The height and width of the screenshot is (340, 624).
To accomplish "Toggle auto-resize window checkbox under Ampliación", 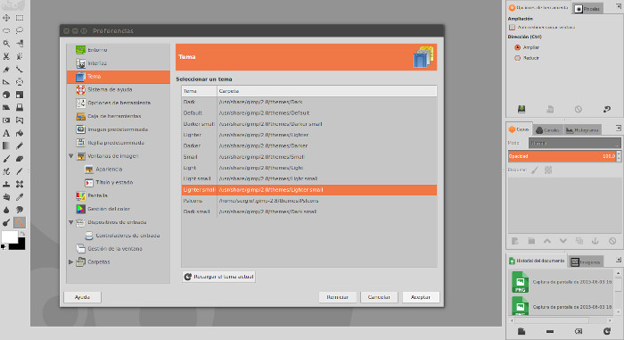I will point(513,27).
